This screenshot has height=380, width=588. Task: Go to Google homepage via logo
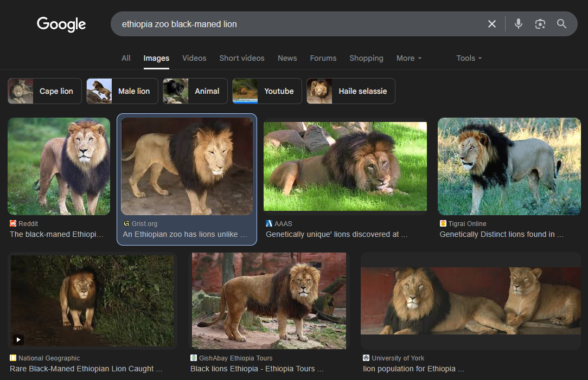click(x=61, y=24)
